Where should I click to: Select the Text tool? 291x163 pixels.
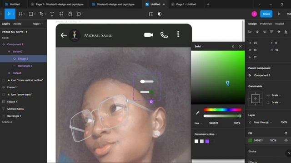52,14
